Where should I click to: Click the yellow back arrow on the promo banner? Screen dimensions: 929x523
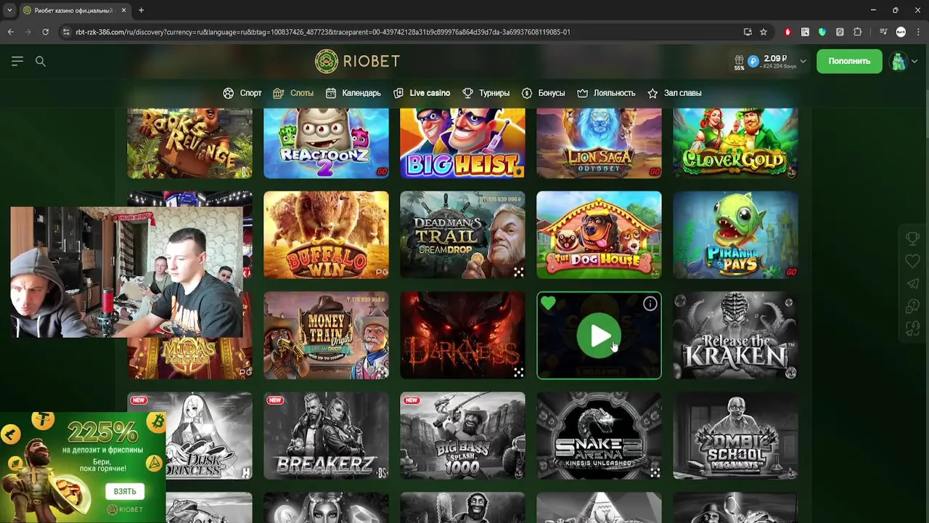[10, 434]
